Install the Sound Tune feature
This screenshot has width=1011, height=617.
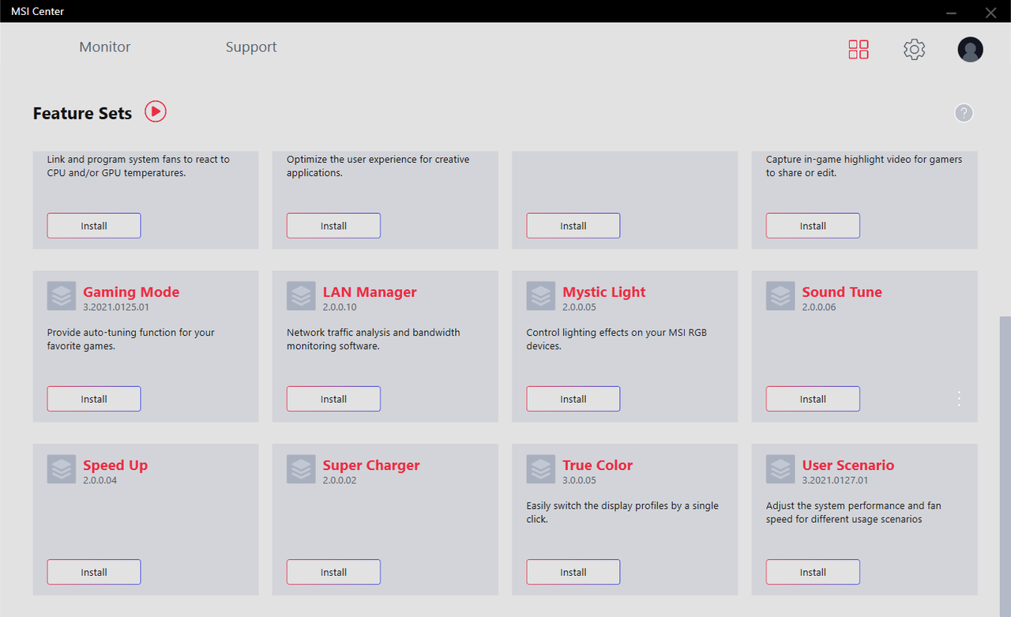[x=813, y=399]
